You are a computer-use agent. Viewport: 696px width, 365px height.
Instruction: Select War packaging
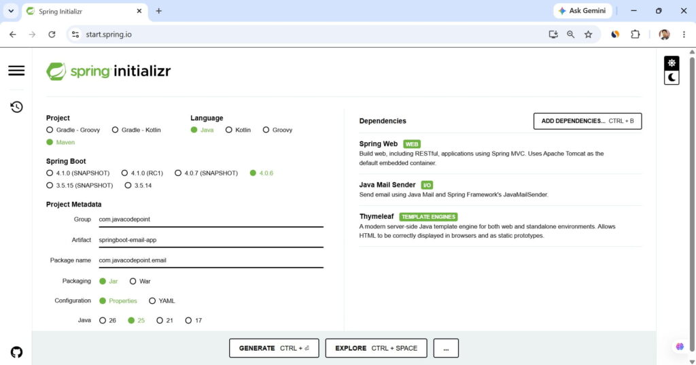click(x=140, y=281)
